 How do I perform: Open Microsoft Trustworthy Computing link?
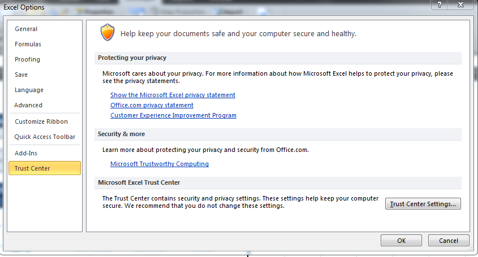tap(160, 164)
